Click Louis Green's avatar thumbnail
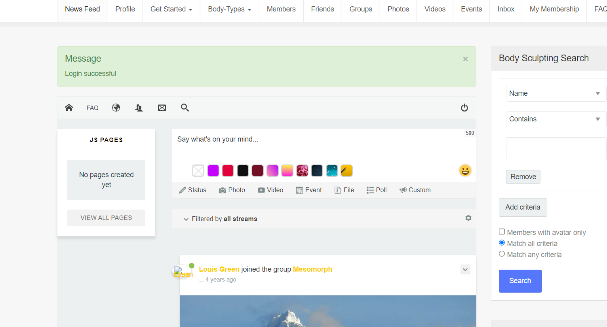607x327 pixels. pos(183,272)
